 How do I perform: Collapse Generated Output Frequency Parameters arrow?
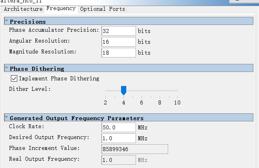pos(6,118)
